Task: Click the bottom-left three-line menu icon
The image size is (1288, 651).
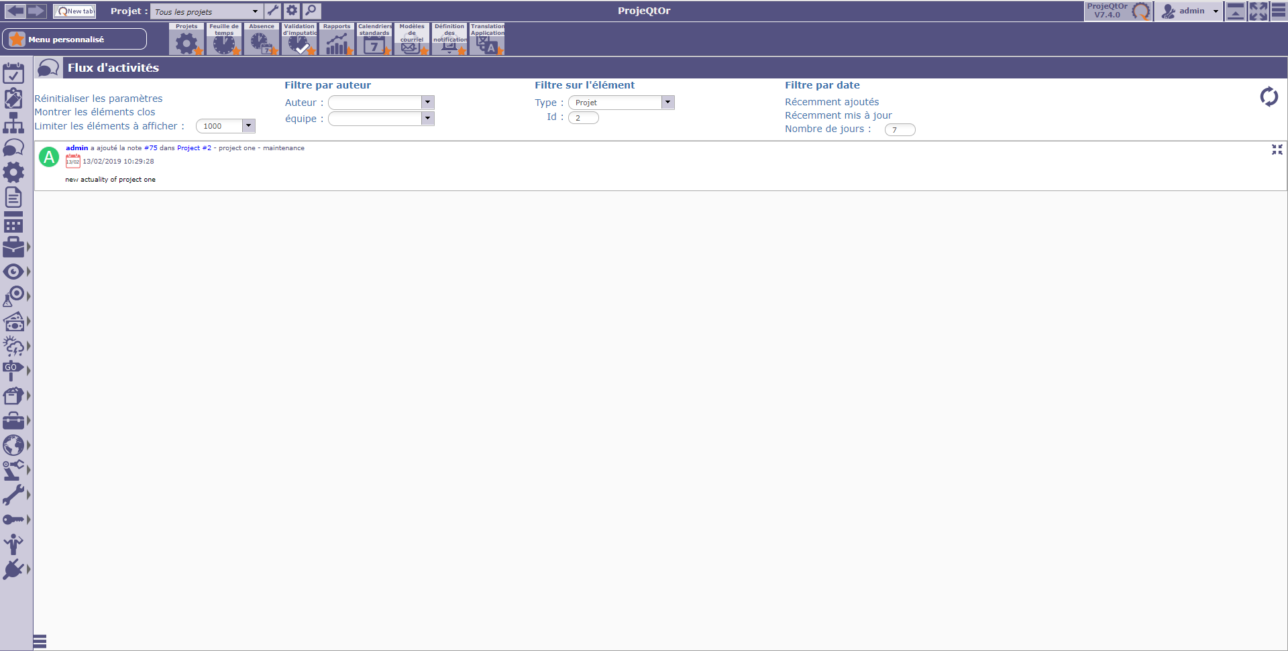Action: click(x=40, y=642)
